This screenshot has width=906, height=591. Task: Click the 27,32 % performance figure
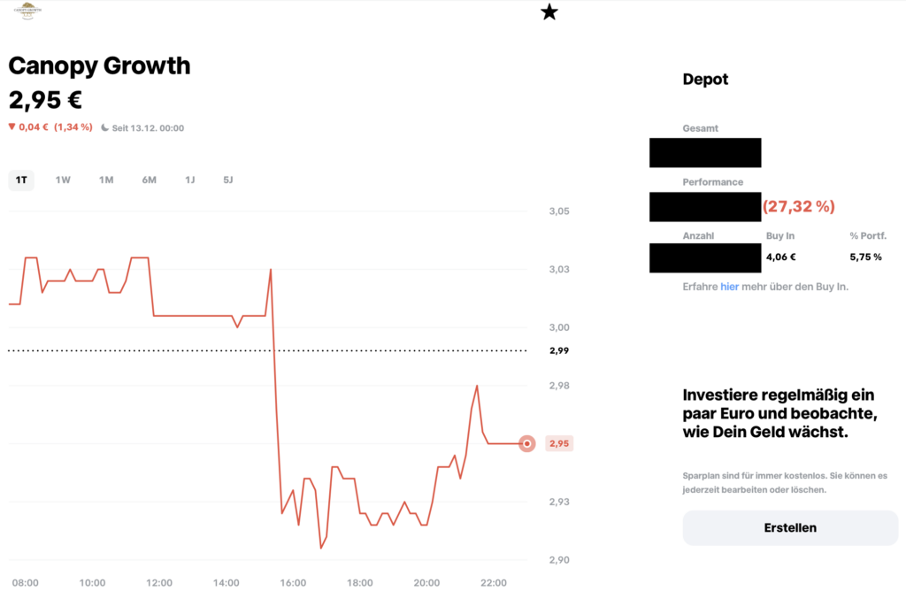(799, 206)
